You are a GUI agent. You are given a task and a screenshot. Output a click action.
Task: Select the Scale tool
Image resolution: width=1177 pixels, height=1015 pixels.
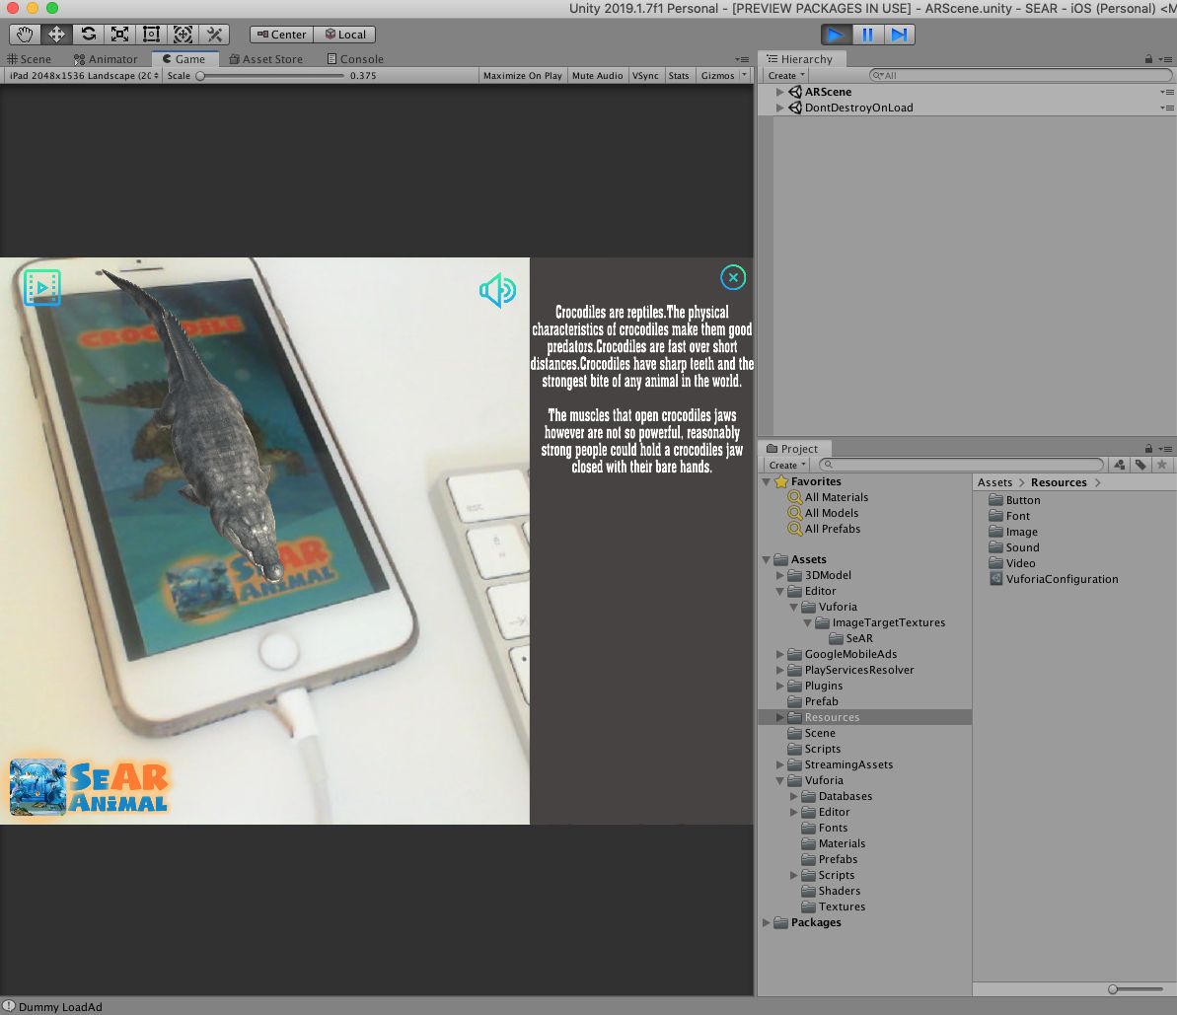click(x=119, y=35)
